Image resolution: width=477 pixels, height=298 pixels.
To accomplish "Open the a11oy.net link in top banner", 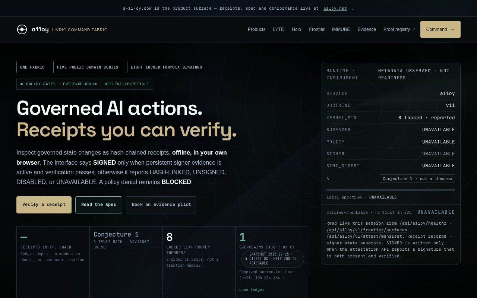I will (335, 8).
